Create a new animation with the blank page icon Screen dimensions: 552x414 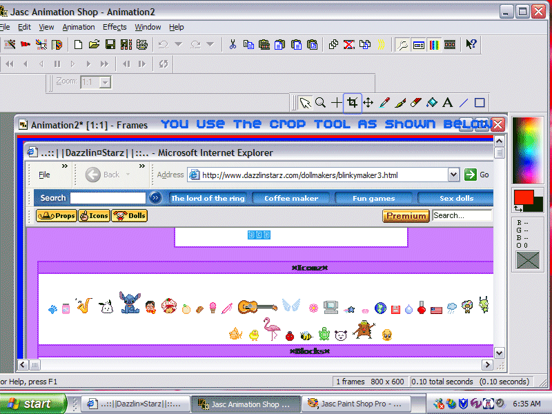coord(78,44)
